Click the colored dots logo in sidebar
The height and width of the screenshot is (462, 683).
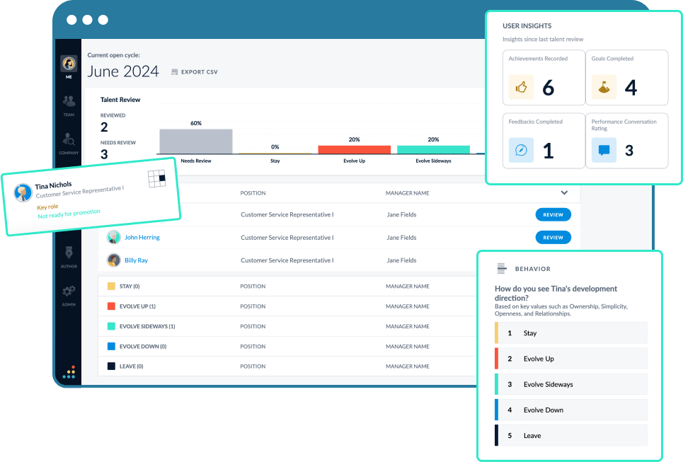(x=69, y=371)
